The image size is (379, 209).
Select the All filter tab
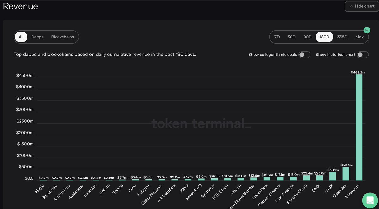click(x=21, y=37)
